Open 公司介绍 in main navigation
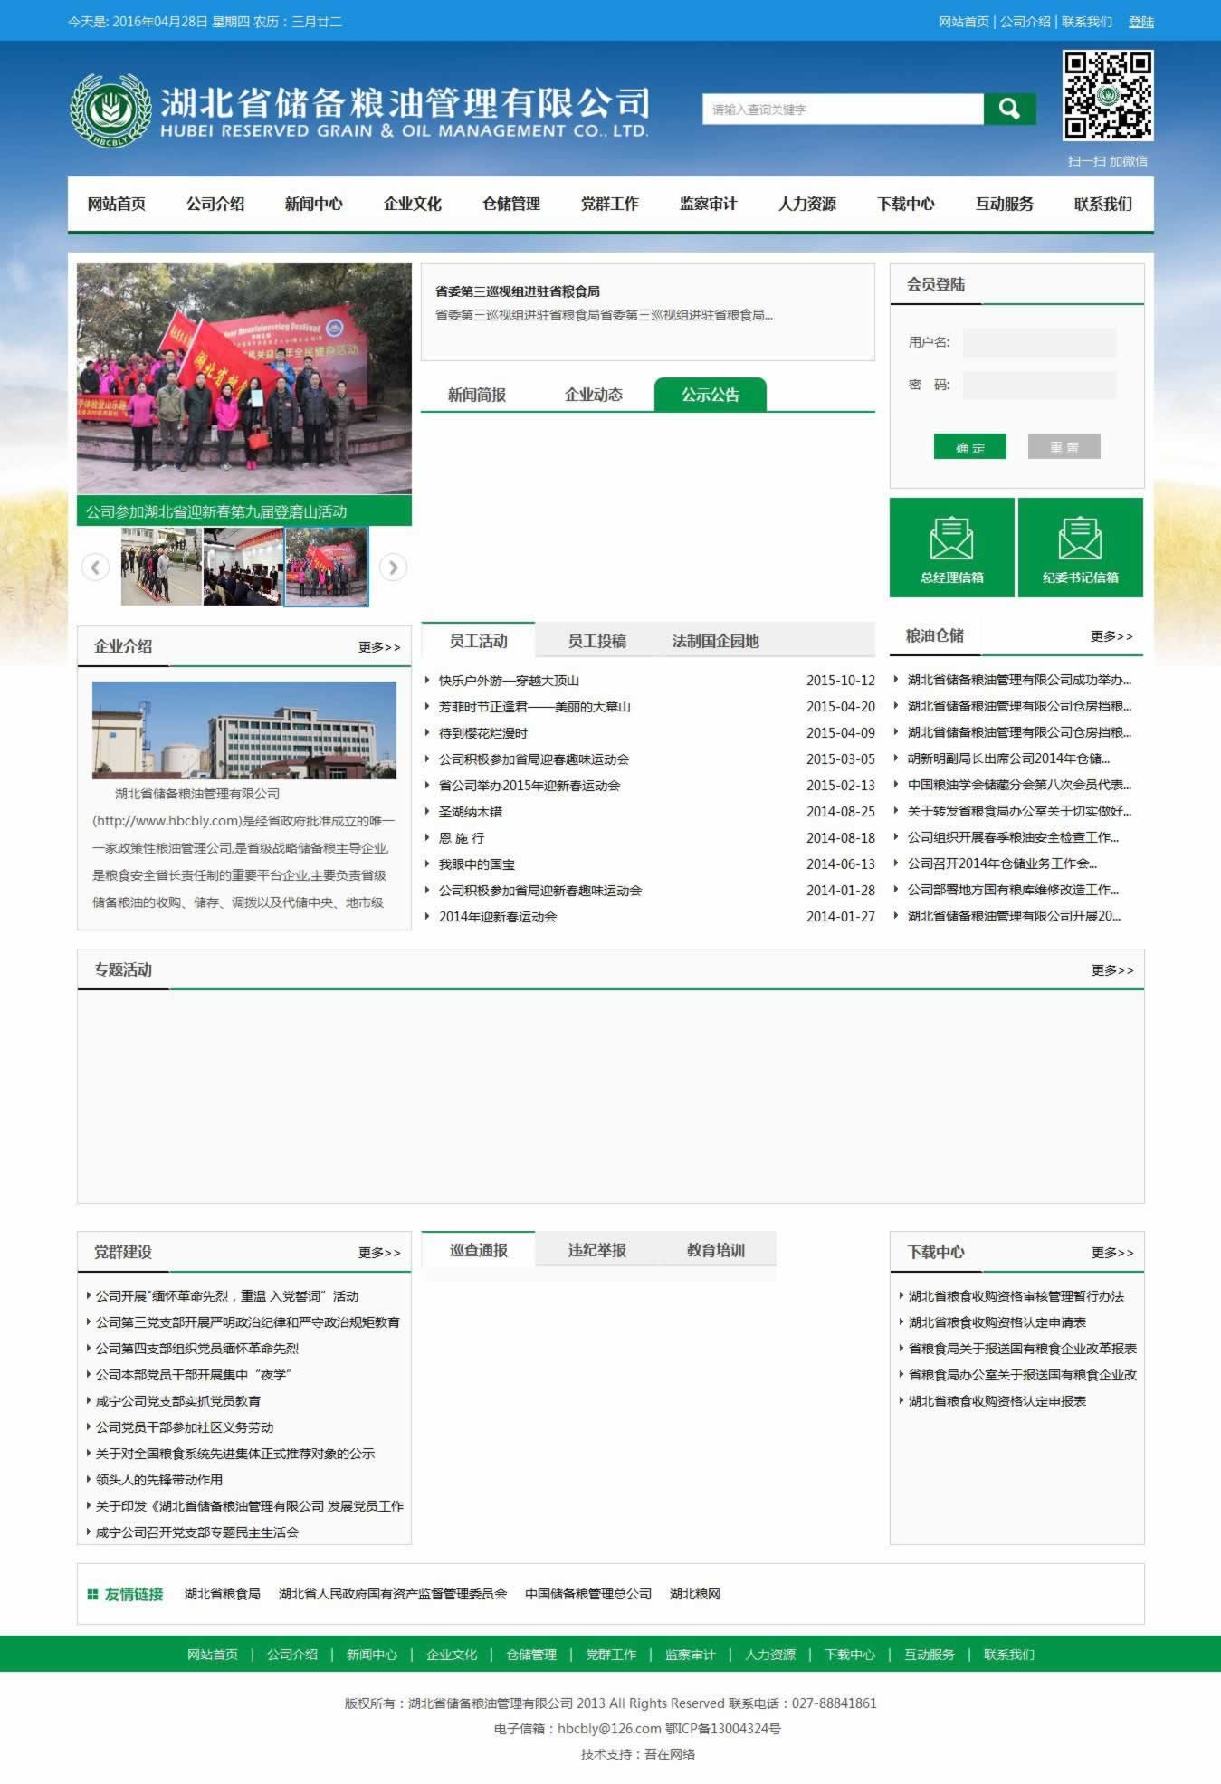The height and width of the screenshot is (1784, 1221). [x=215, y=204]
